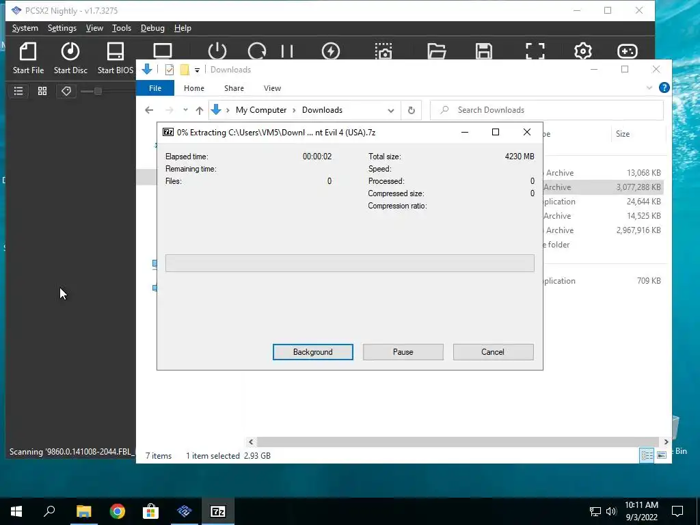The width and height of the screenshot is (700, 525).
Task: Open PCSX2 controller settings gamepad icon
Action: [x=628, y=51]
